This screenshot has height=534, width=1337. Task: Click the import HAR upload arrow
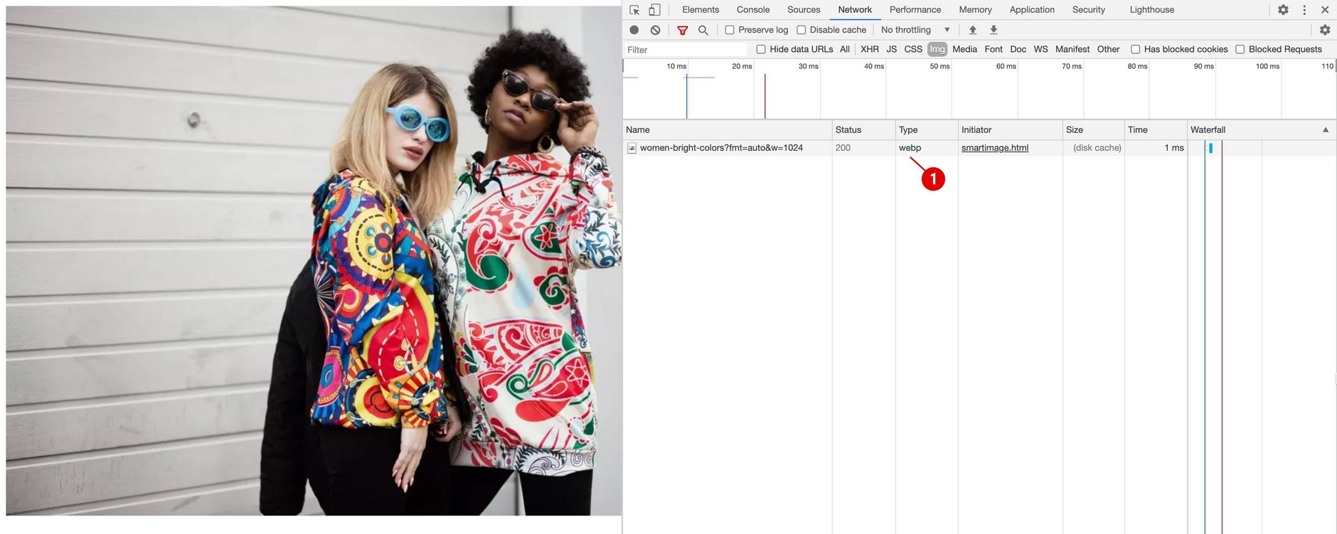(x=973, y=30)
